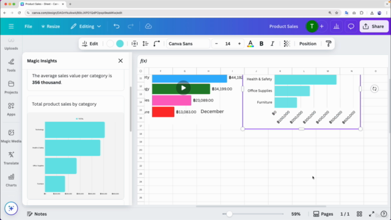This screenshot has height=220, width=391.
Task: Launch the Canva AI sparkle assistant
Action: [11, 208]
